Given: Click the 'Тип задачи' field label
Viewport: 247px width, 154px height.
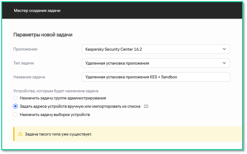Looking at the screenshot, I should 24,63.
